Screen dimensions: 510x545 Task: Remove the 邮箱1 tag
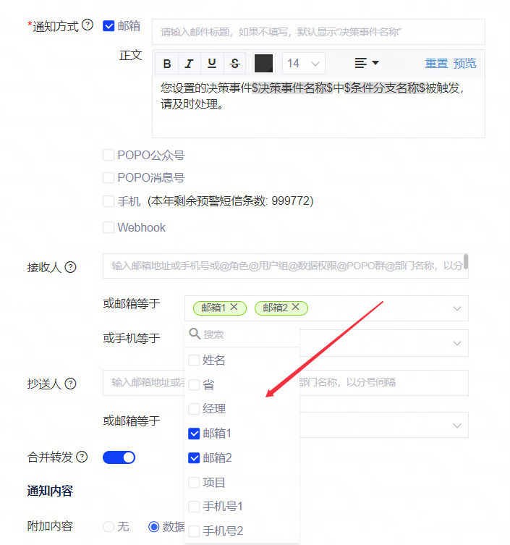coord(234,308)
